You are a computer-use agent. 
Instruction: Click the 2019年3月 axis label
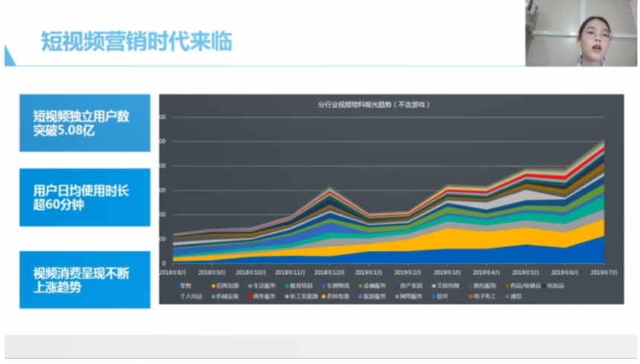[447, 272]
